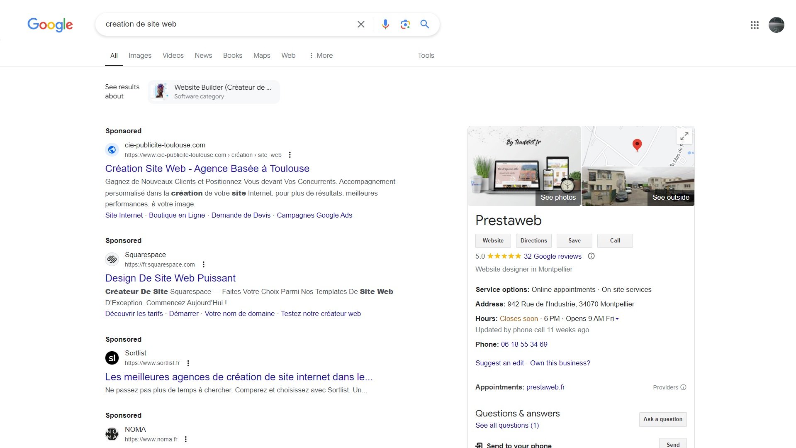Switch to the News tab

pos(203,56)
